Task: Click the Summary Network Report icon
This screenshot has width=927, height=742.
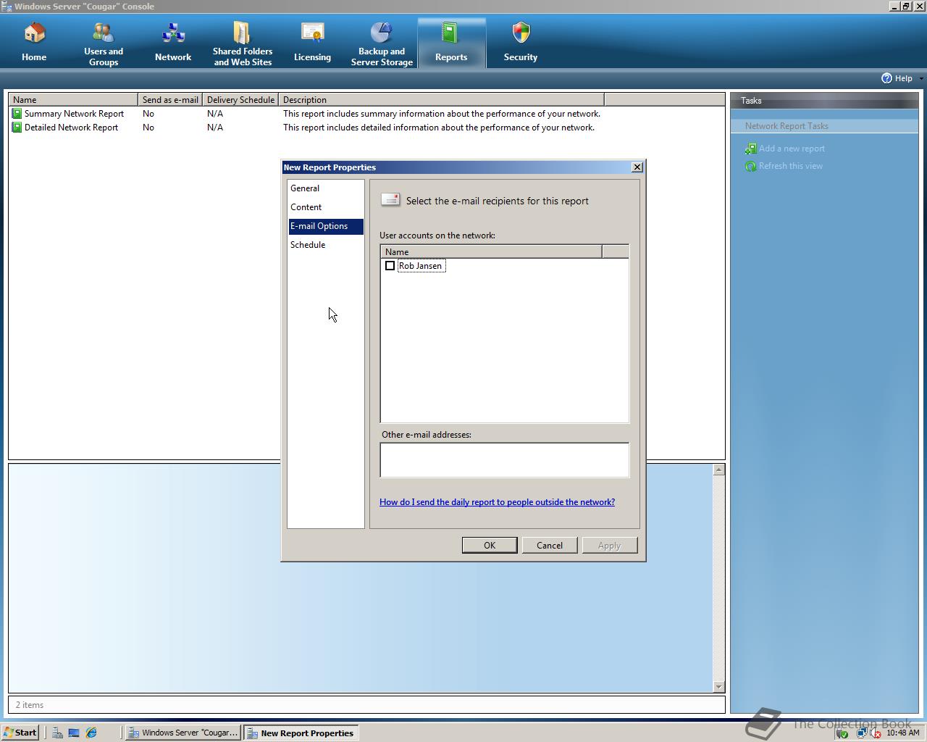Action: click(x=17, y=114)
